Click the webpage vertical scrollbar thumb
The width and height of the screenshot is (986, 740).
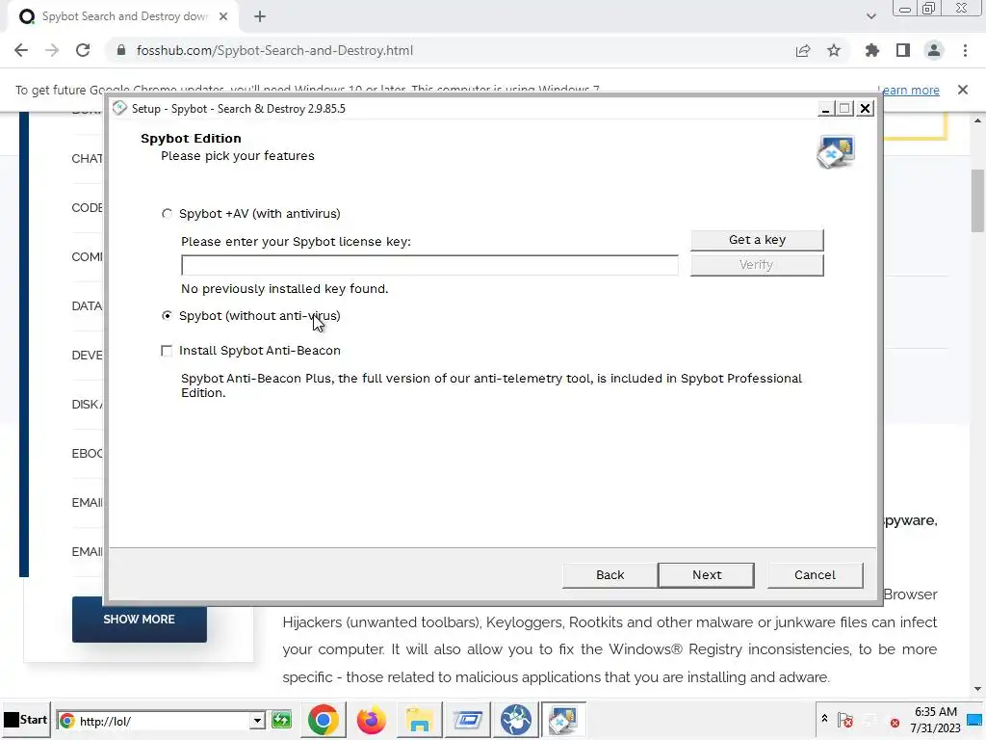[978, 200]
